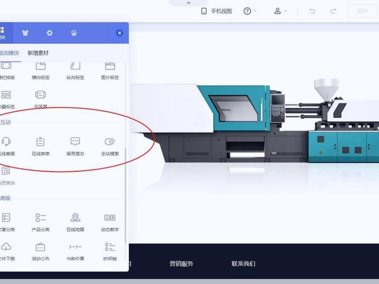This screenshot has width=379, height=284.
Task: Switch to the 新增素材 sub-tab
Action: 38,53
